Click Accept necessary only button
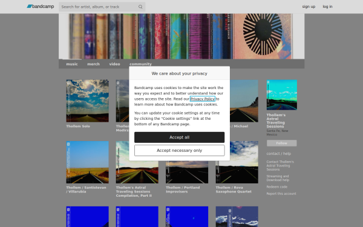This screenshot has height=227, width=363. click(179, 151)
